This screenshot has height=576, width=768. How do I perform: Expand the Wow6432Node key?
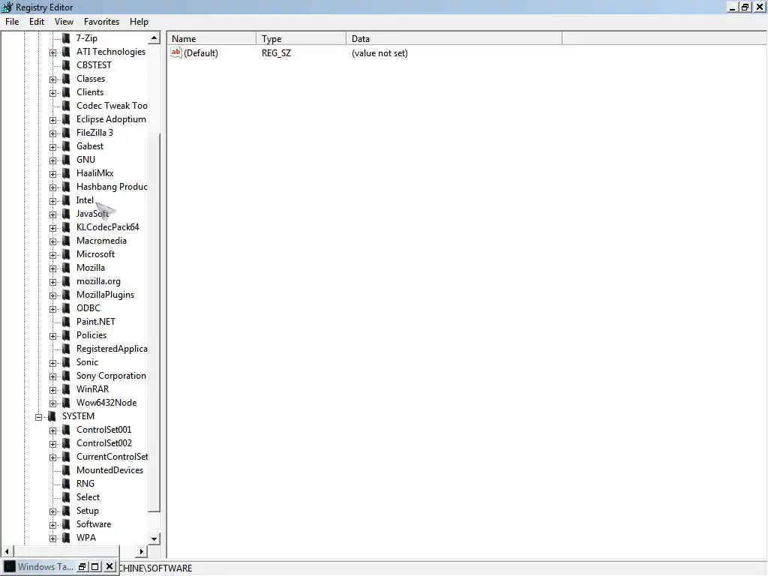[x=53, y=403]
